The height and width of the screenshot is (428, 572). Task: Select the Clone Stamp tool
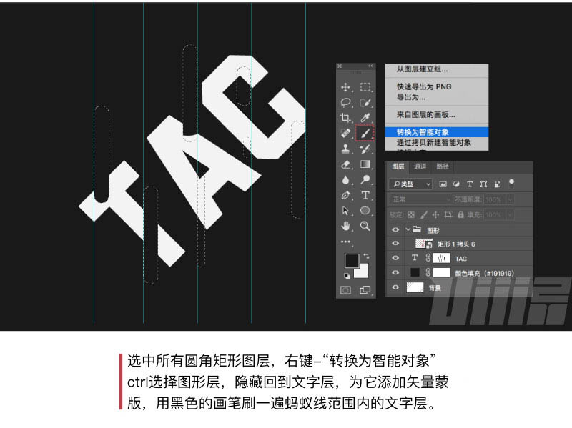(345, 149)
